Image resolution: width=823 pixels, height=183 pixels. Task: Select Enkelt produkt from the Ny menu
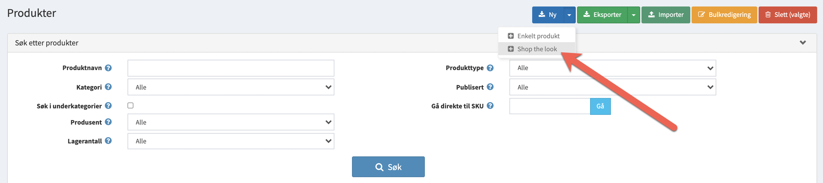click(538, 36)
